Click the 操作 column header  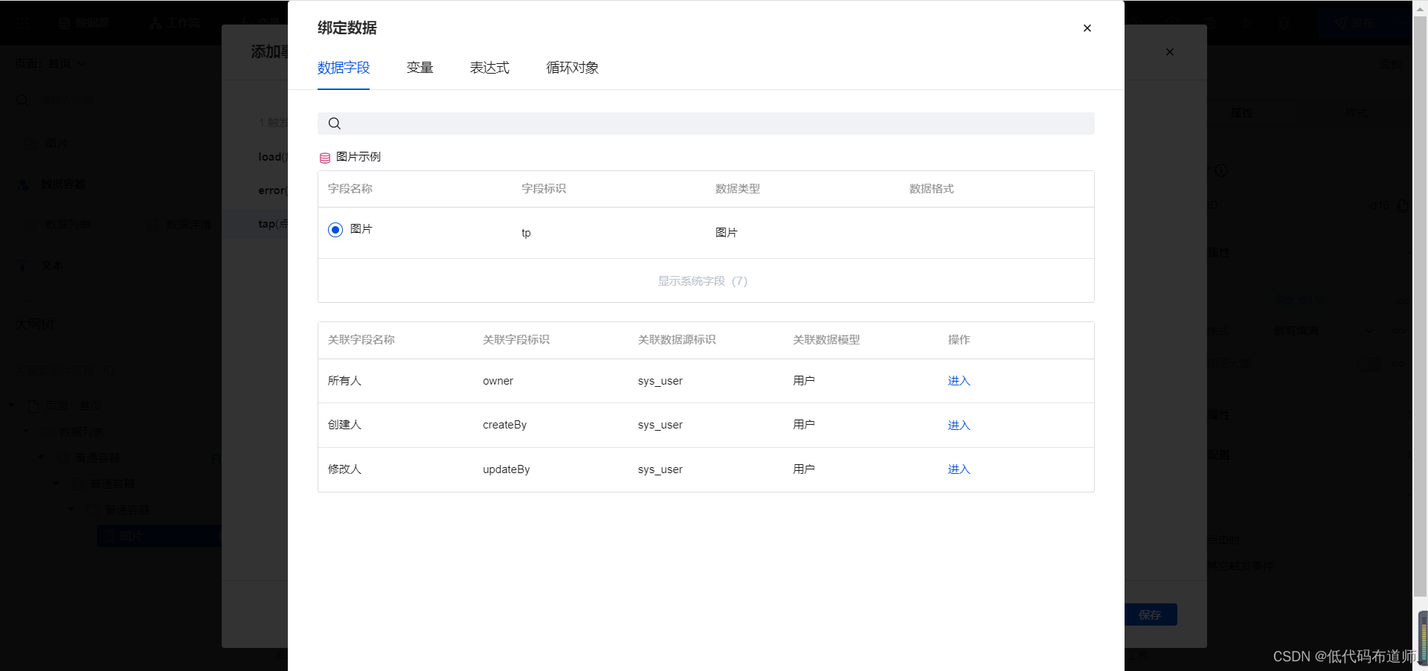pos(959,340)
